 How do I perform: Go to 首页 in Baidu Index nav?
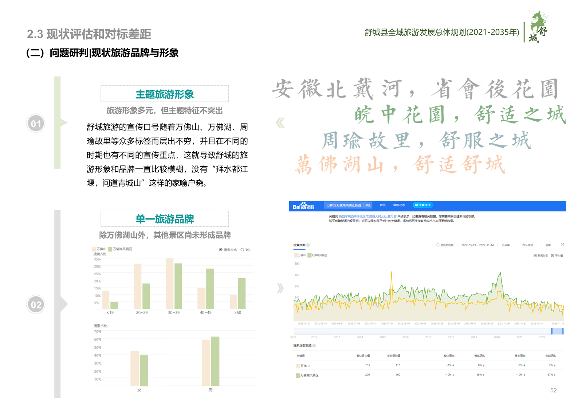[382, 205]
